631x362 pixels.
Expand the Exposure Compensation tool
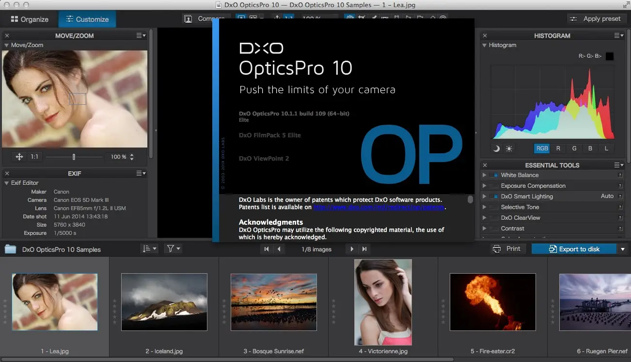[484, 185]
